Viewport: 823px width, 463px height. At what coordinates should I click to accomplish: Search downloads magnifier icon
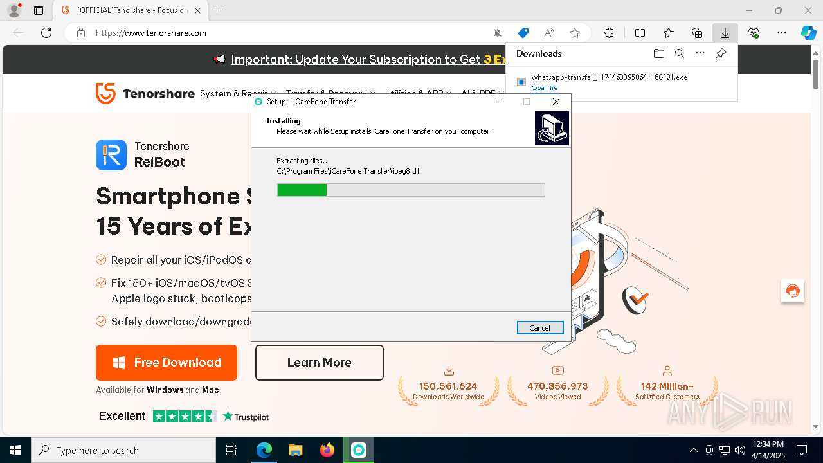(x=679, y=53)
